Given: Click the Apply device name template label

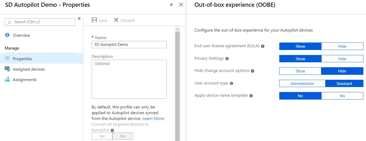Looking at the screenshot, I should (221, 95).
